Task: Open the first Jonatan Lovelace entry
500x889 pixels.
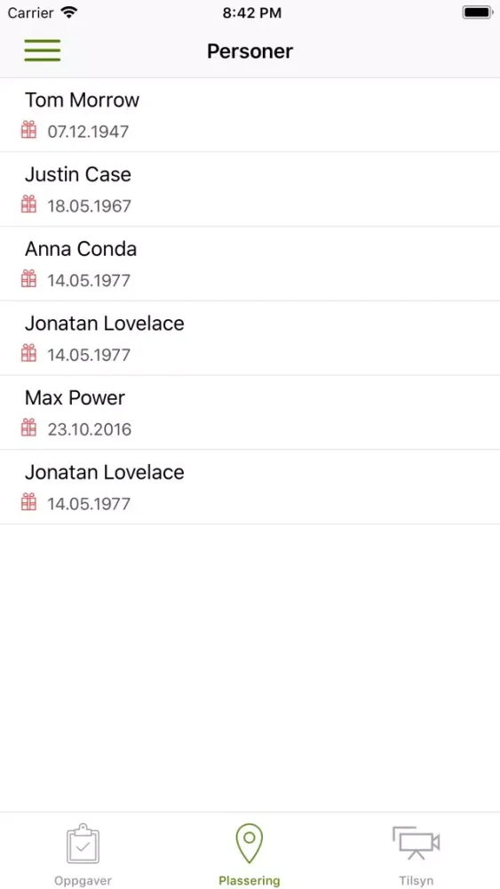Action: pyautogui.click(x=250, y=339)
